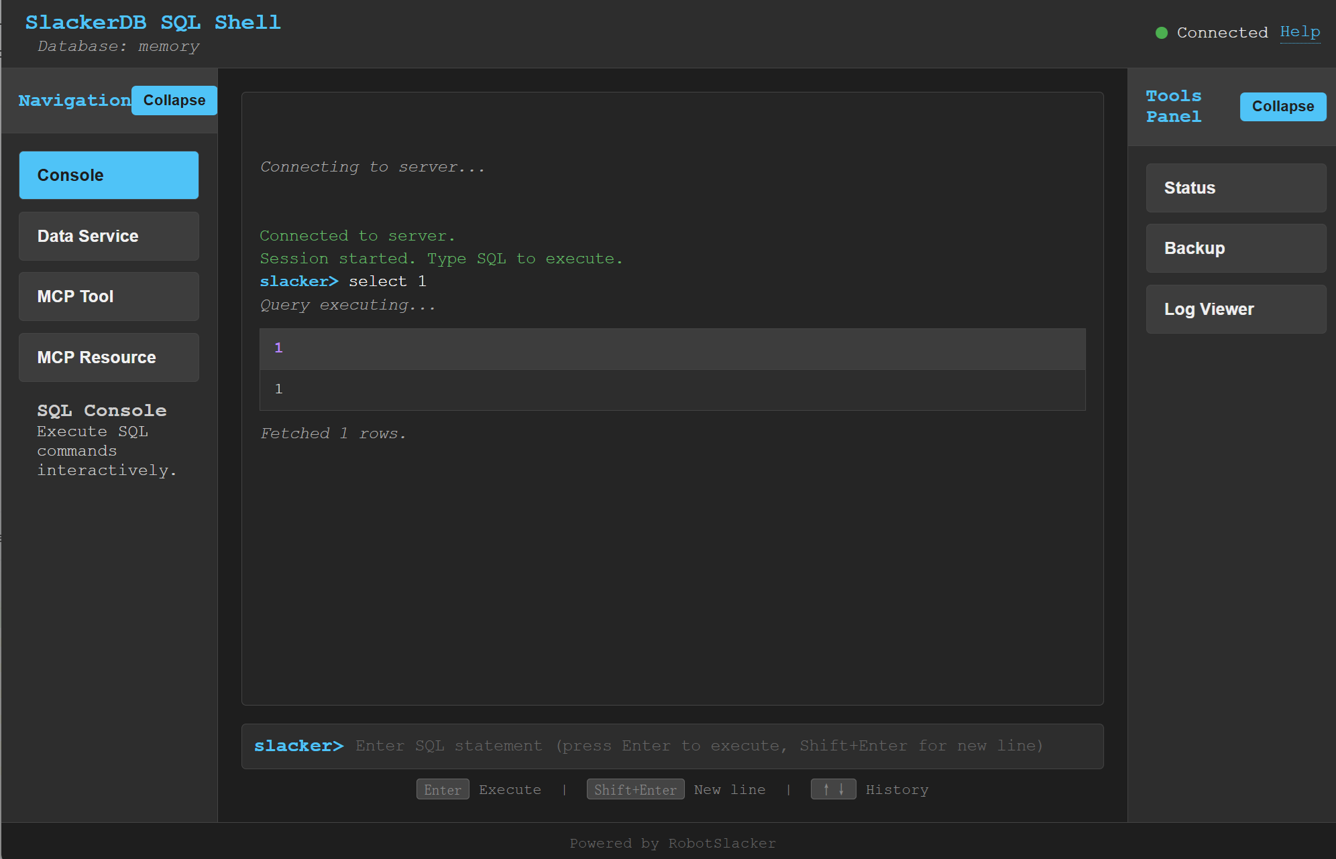The width and height of the screenshot is (1336, 859).
Task: Go to the MCP Resource section
Action: click(109, 357)
